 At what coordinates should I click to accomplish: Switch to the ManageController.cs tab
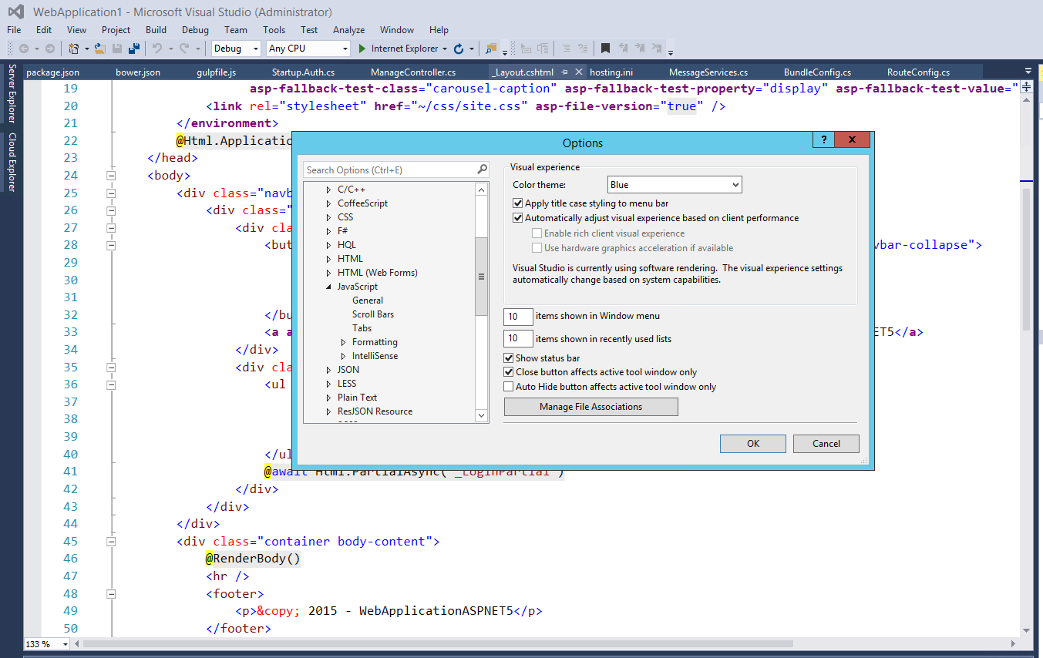413,72
